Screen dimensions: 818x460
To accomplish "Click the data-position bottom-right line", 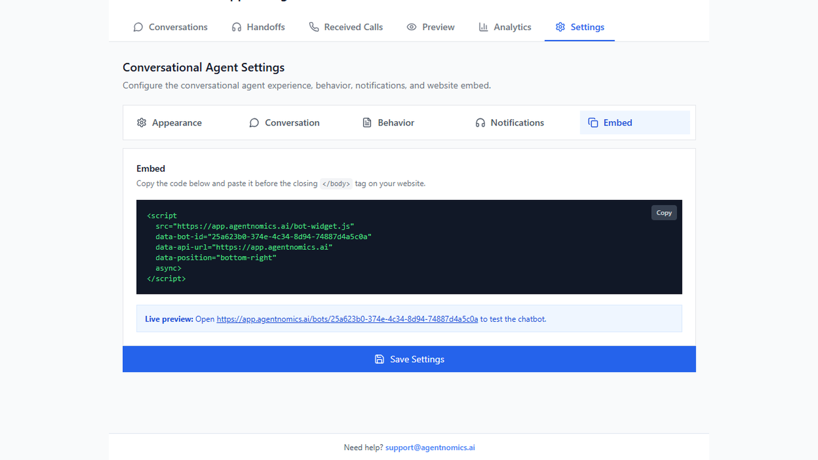I will 216,258.
